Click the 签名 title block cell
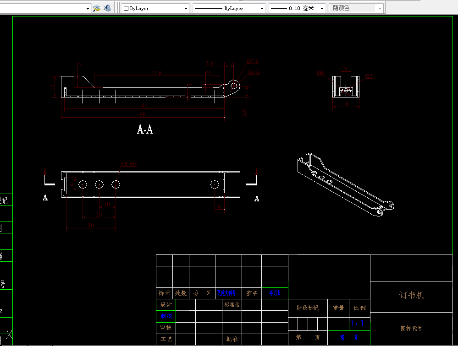This screenshot has width=458, height=346. coord(252,293)
